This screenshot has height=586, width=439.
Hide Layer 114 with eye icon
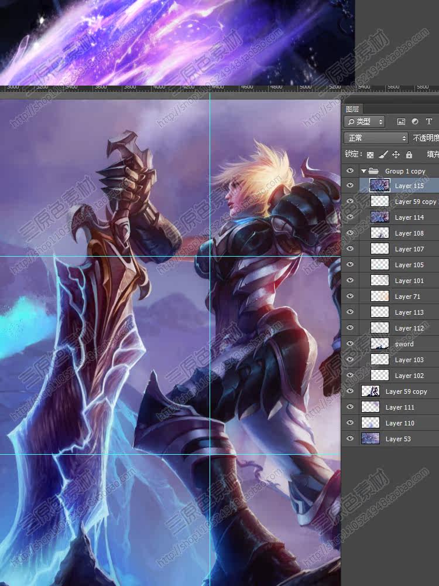pos(350,217)
